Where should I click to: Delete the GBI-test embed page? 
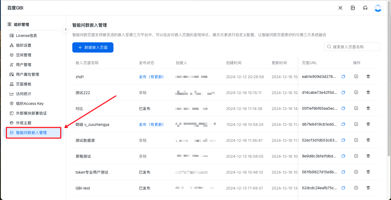[x=368, y=188]
